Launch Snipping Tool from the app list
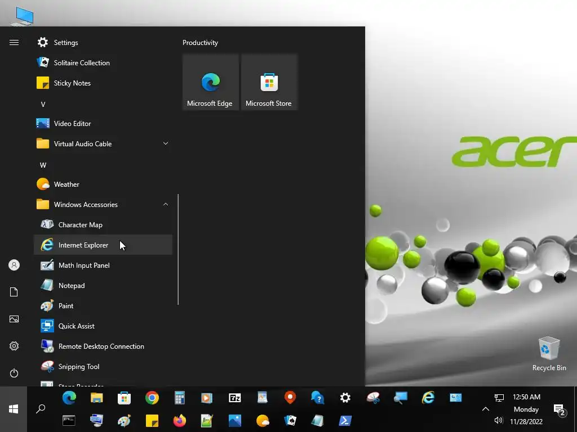The image size is (577, 432). click(103, 366)
